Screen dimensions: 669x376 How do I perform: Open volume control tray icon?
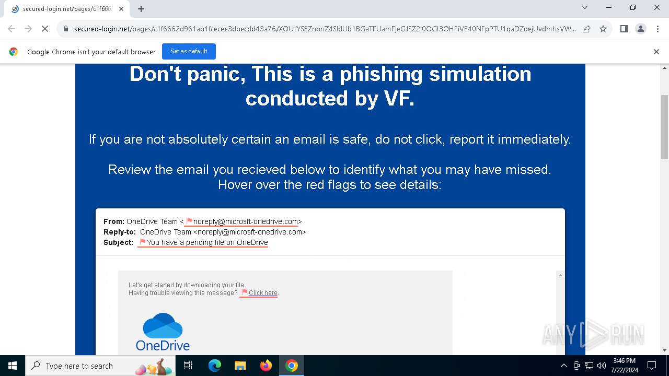(602, 366)
